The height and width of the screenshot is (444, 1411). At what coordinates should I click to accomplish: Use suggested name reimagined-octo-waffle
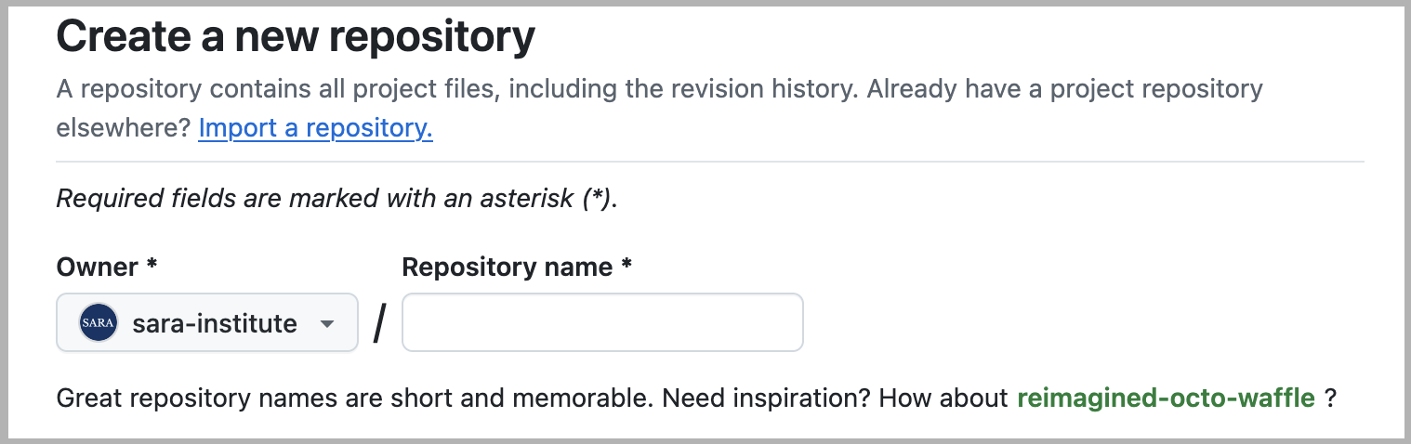(x=1167, y=399)
